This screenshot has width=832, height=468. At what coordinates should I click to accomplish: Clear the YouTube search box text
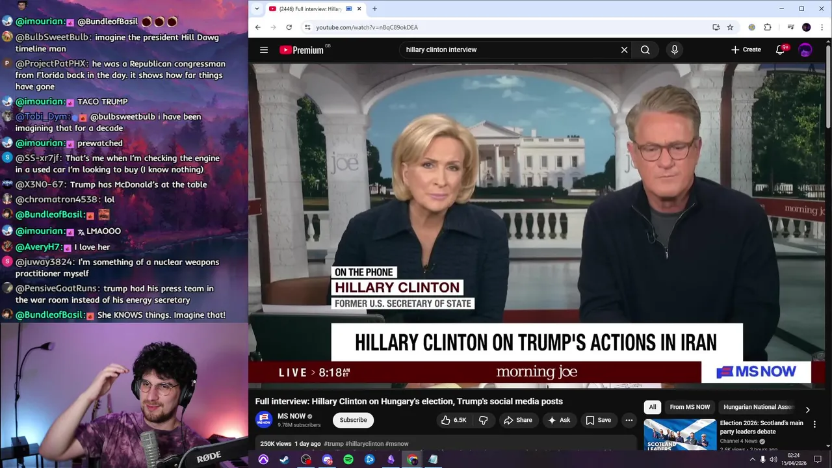click(x=624, y=49)
